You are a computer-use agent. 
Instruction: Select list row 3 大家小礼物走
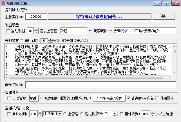[x=88, y=54]
